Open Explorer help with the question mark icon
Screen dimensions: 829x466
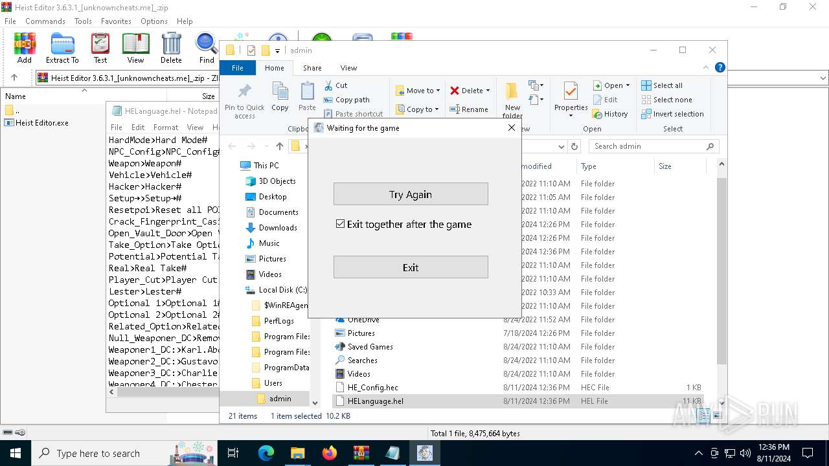[x=720, y=67]
